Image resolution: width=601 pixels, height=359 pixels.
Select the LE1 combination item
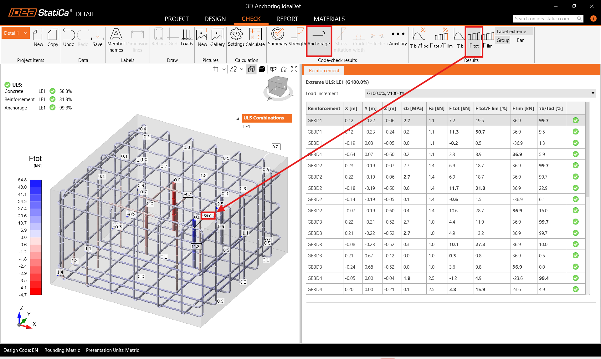click(x=247, y=126)
